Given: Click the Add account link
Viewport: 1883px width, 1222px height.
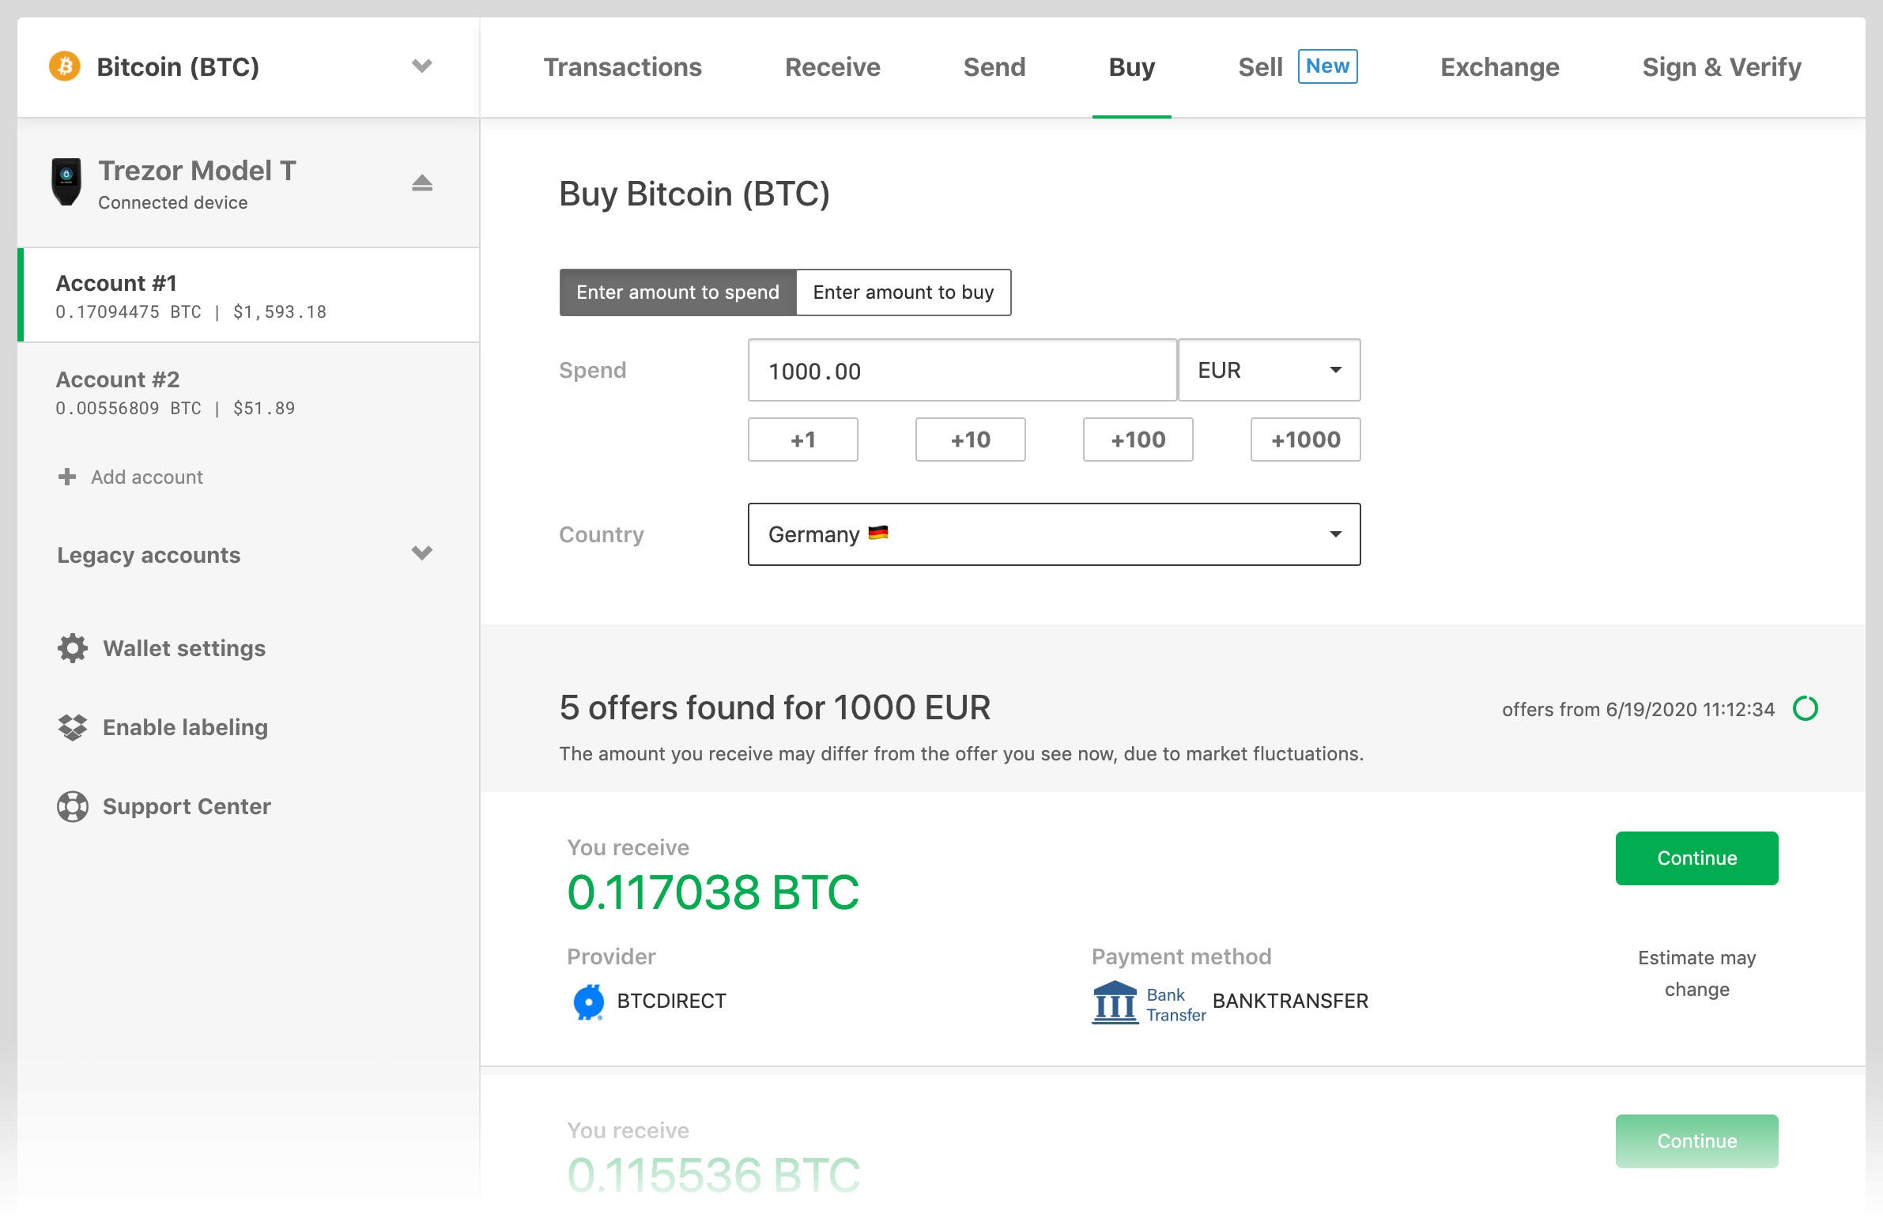Looking at the screenshot, I should (147, 477).
